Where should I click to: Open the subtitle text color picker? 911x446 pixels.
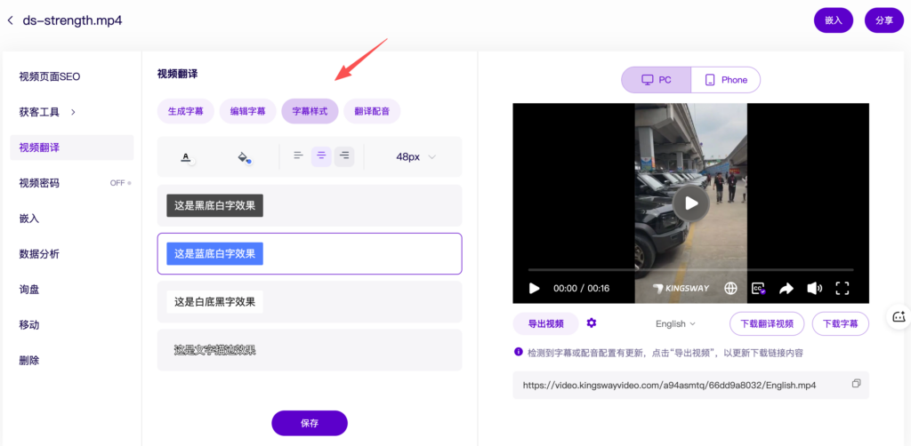(186, 157)
